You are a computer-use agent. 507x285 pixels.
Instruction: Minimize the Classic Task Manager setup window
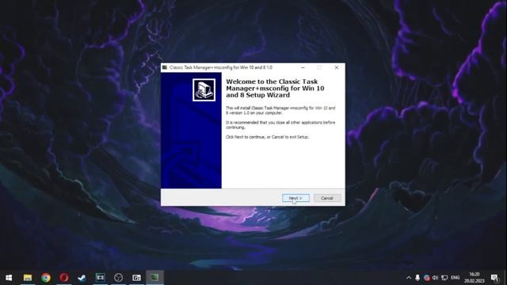pos(303,67)
